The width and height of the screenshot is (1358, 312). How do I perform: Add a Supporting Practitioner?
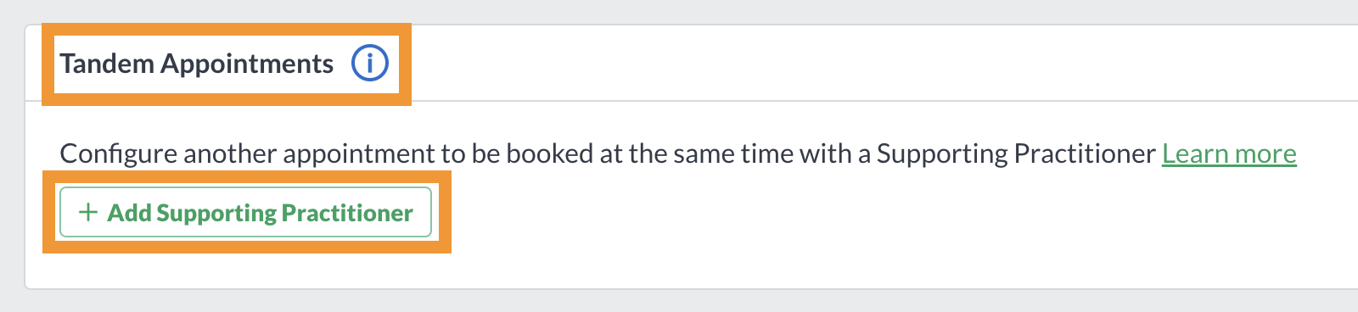pos(245,212)
